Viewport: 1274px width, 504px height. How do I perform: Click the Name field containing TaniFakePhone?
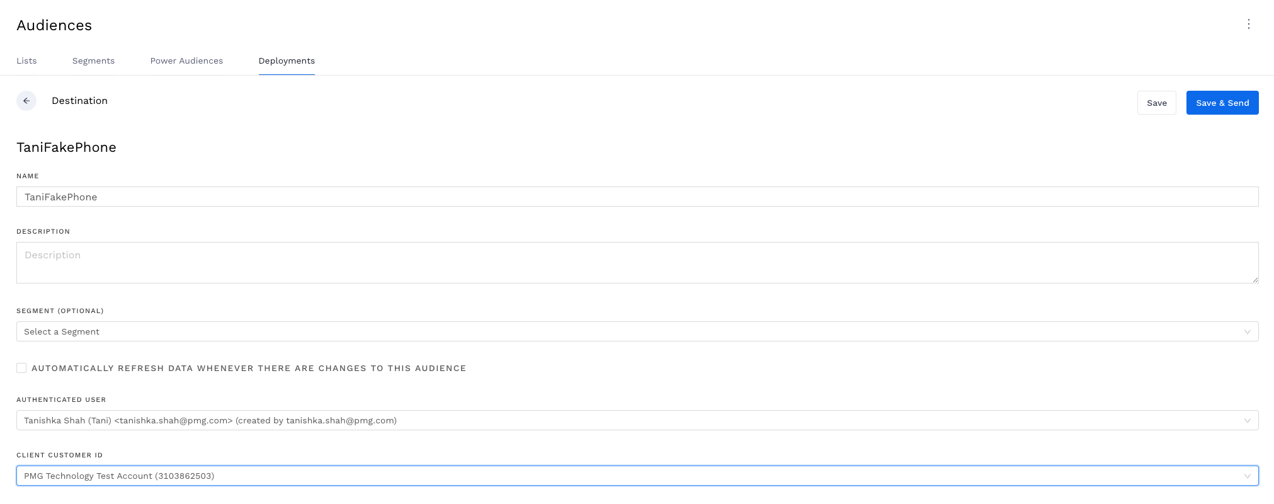coord(441,197)
